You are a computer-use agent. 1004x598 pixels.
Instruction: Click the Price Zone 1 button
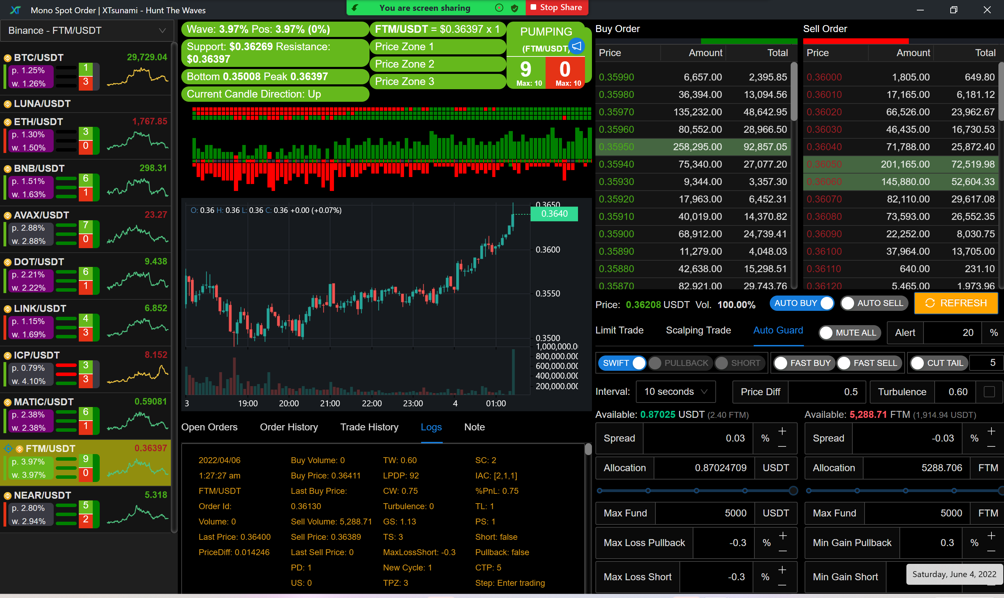437,47
